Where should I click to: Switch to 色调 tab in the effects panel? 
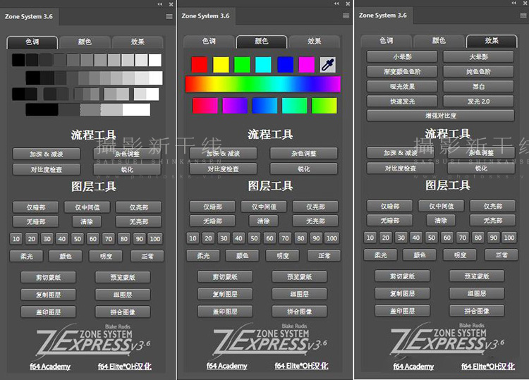pyautogui.click(x=387, y=40)
